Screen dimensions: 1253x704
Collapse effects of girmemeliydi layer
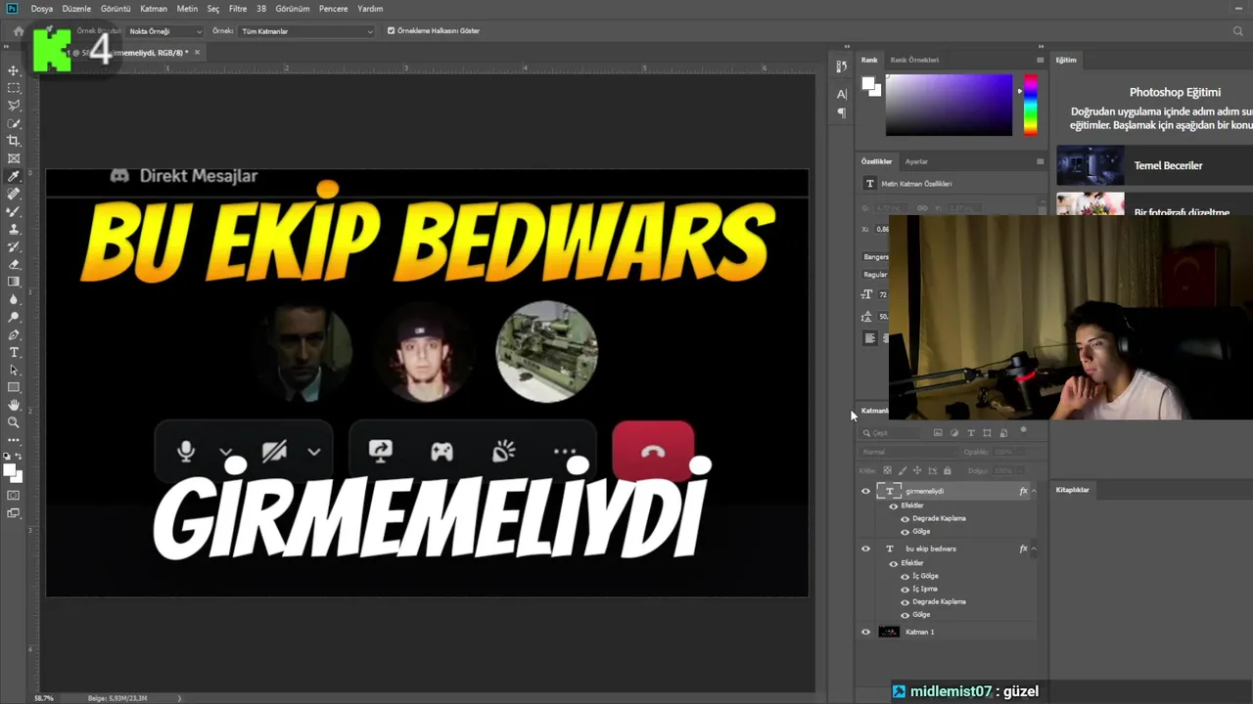1034,491
